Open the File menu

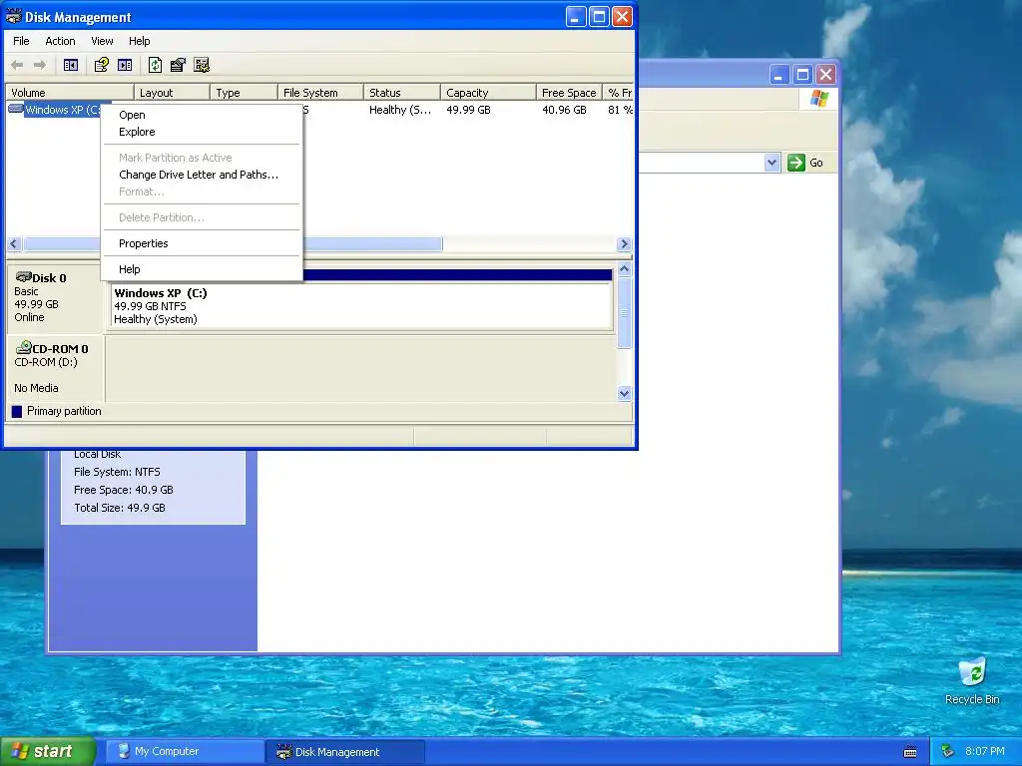pos(21,40)
